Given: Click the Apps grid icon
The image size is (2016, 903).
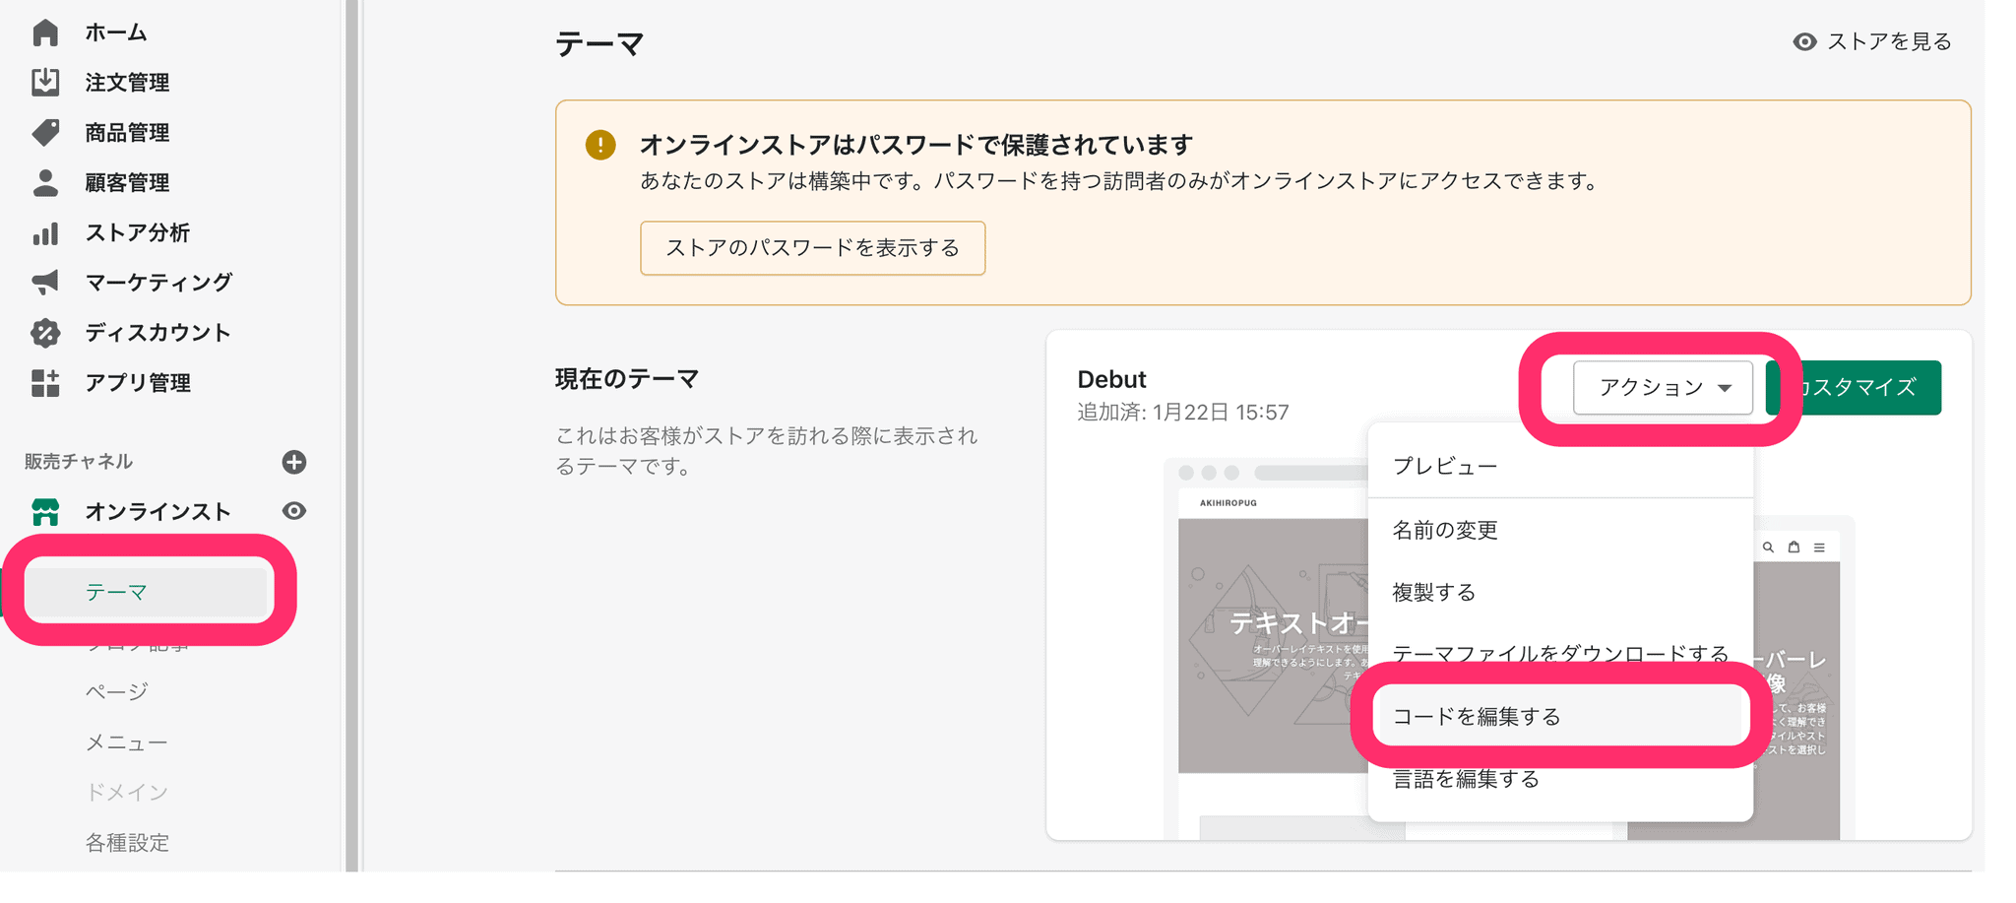Looking at the screenshot, I should [45, 383].
